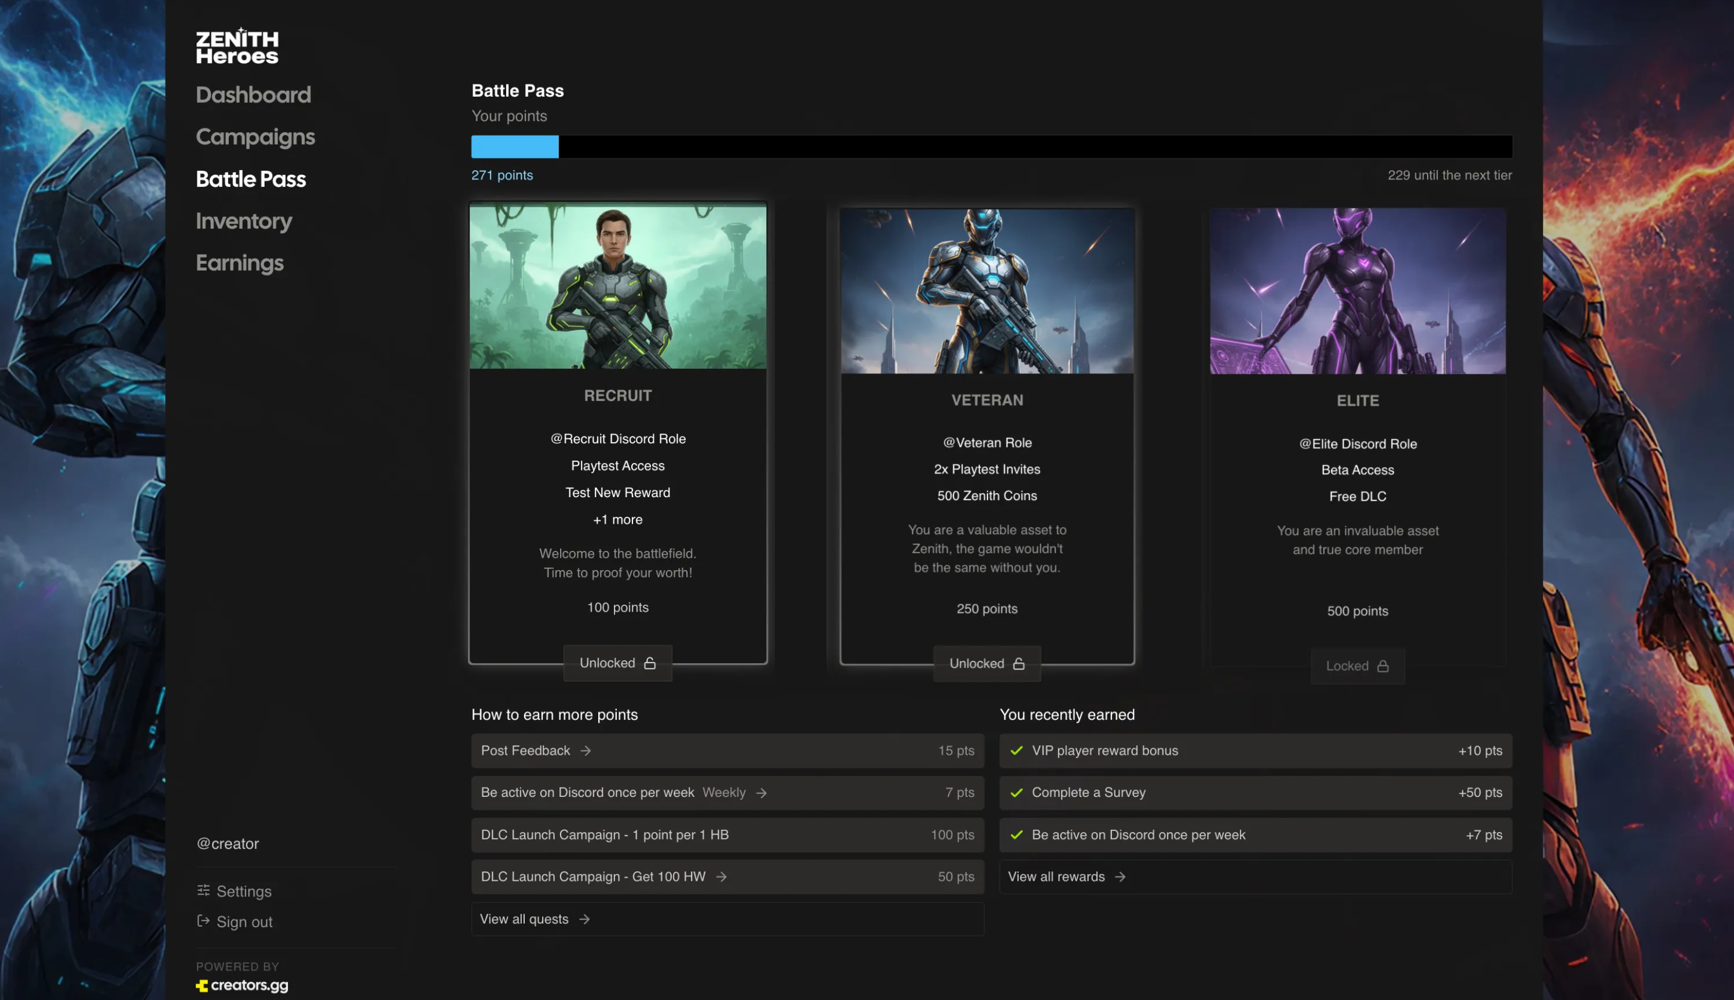Screen dimensions: 1734x1000
Task: Click the Veteran tier character image
Action: [987, 291]
